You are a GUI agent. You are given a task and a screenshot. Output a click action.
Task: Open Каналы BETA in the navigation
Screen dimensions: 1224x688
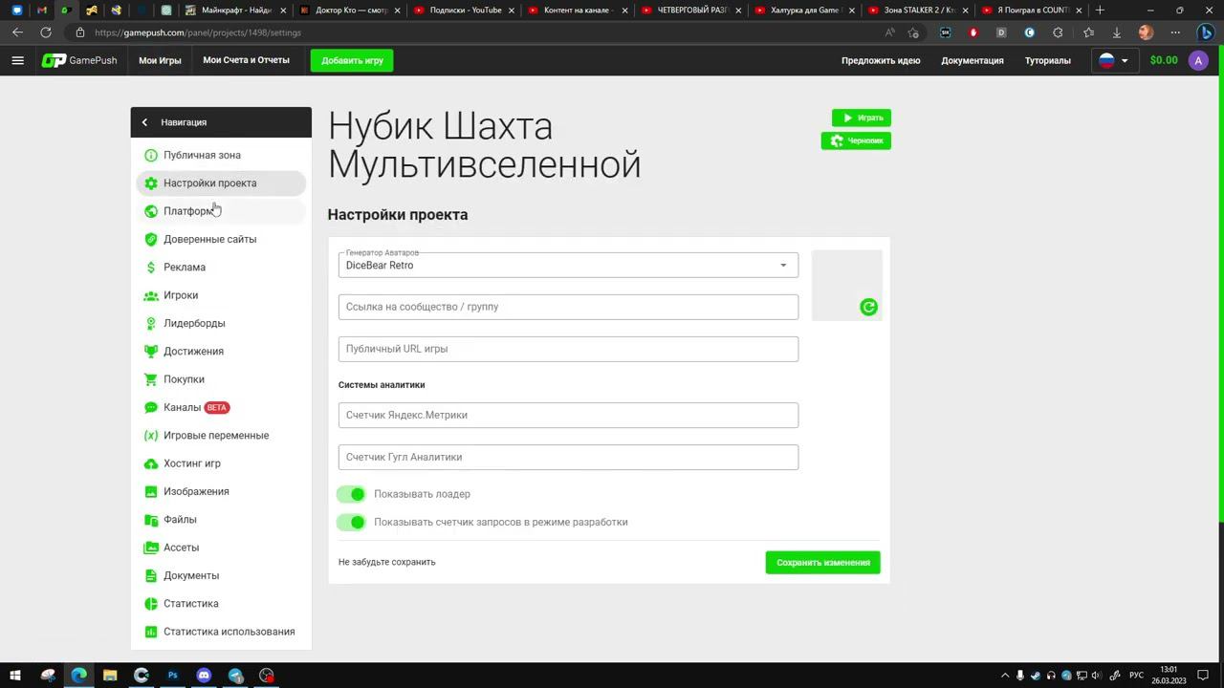(x=221, y=407)
